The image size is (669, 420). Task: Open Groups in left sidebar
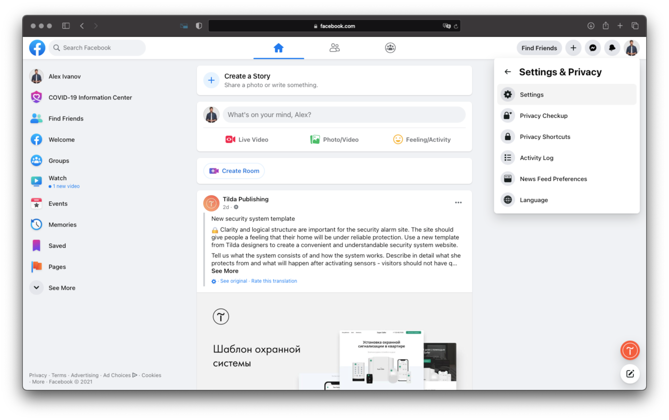click(49, 161)
